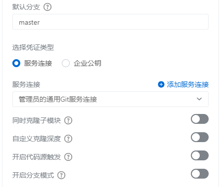Click the 企业公钥 option label text
The height and width of the screenshot is (187, 222).
tap(88, 63)
